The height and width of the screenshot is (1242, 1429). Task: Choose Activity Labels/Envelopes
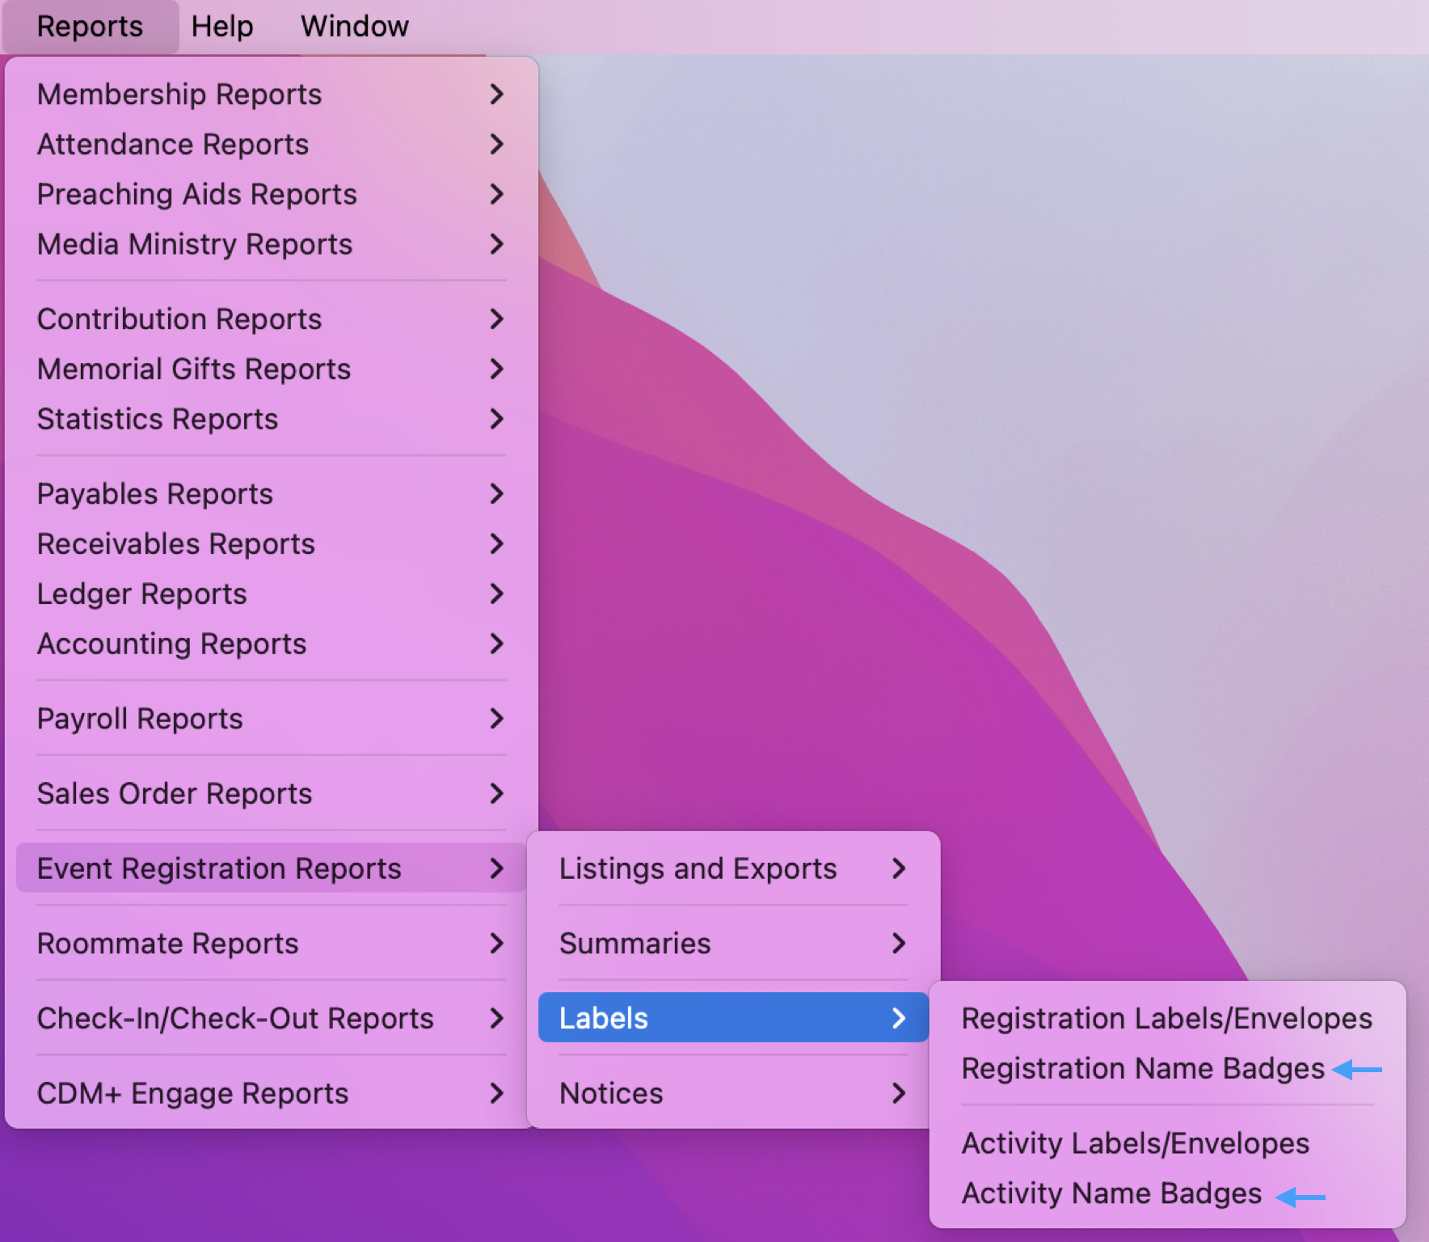pyautogui.click(x=1135, y=1143)
